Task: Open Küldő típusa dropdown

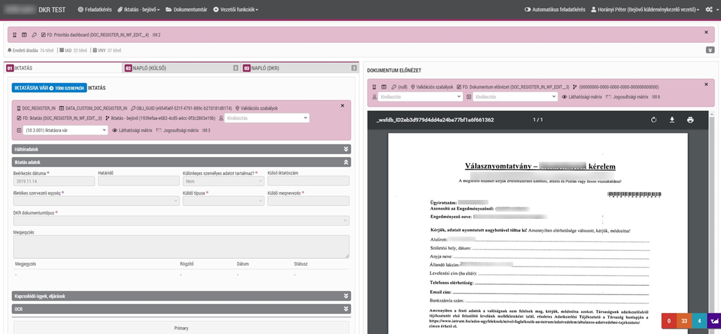Action: 224,201
